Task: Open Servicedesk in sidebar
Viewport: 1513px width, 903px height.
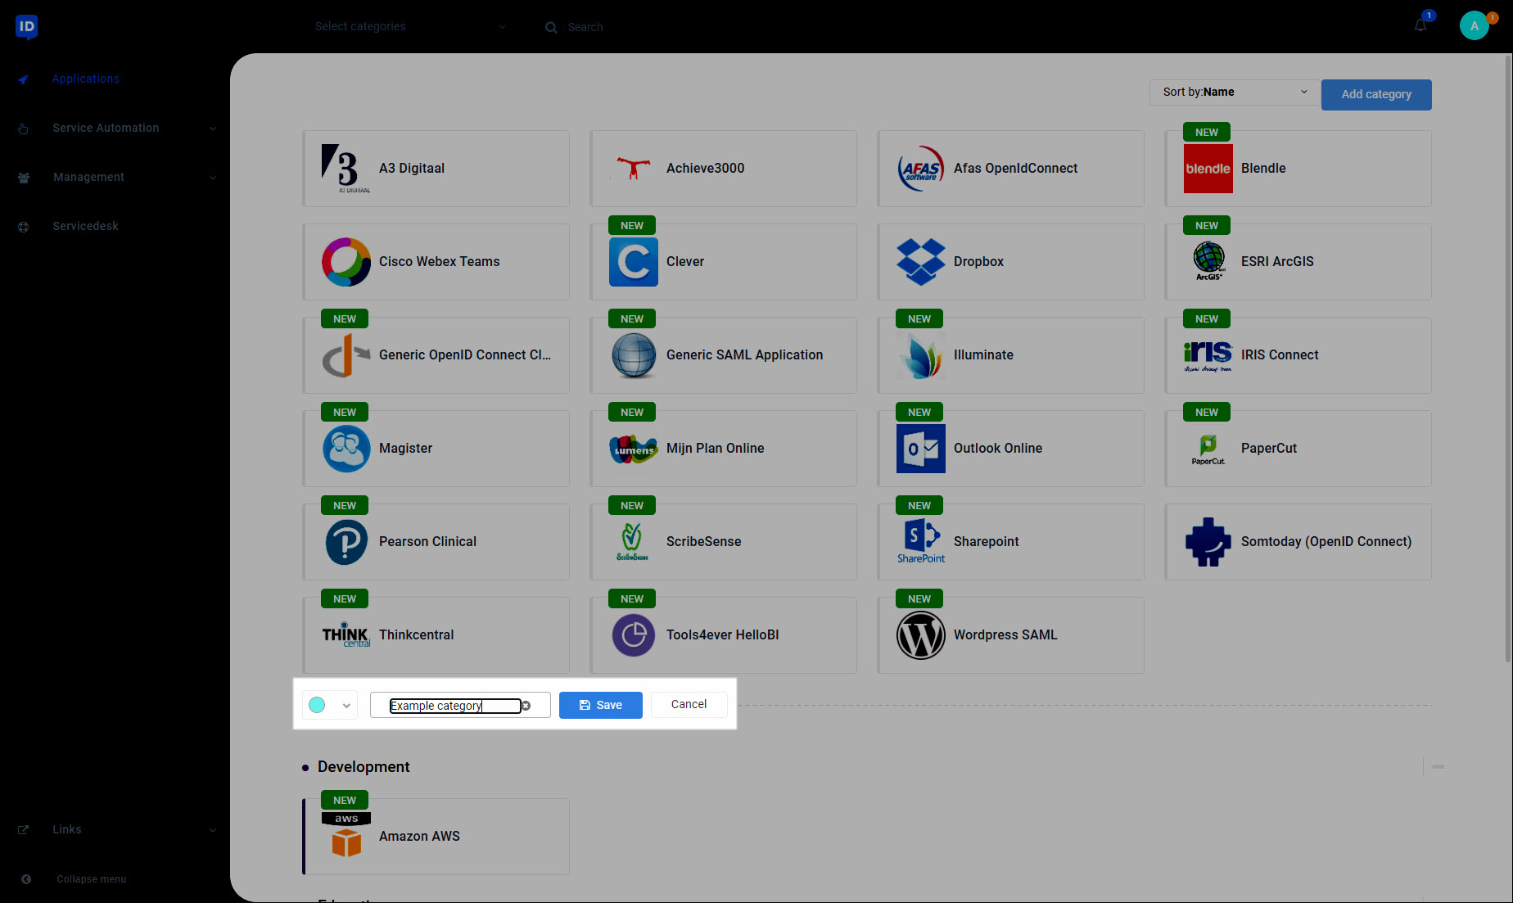Action: tap(85, 226)
